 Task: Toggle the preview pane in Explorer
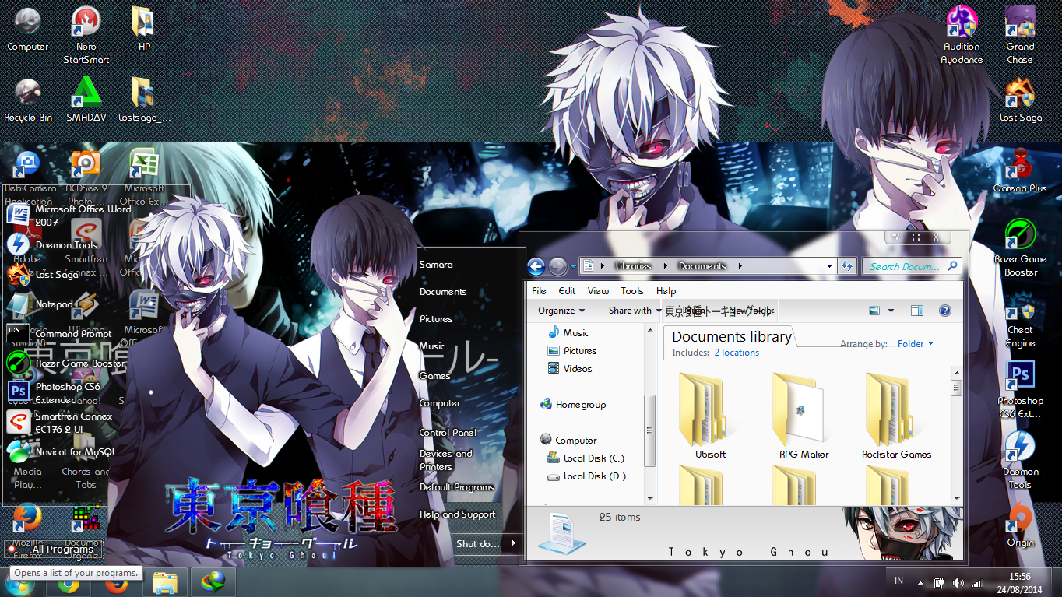[x=917, y=311]
